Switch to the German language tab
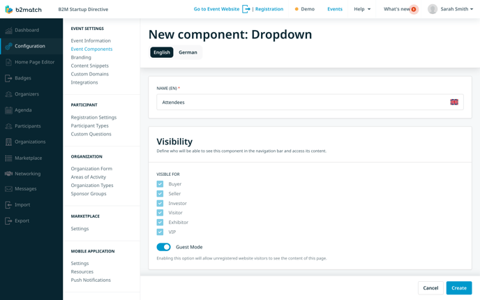480x300 pixels. [x=188, y=52]
